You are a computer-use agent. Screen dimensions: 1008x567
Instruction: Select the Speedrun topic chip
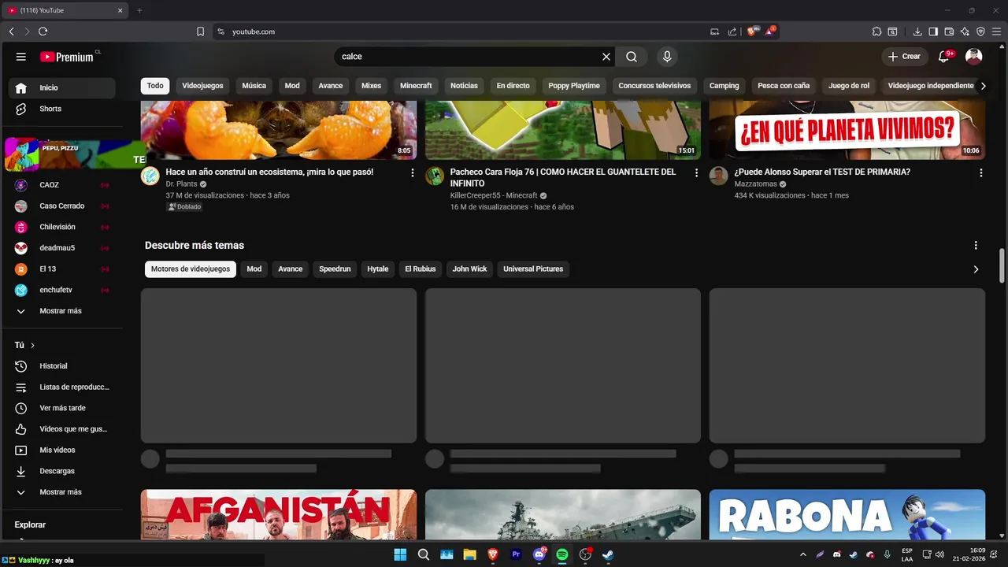pos(335,269)
